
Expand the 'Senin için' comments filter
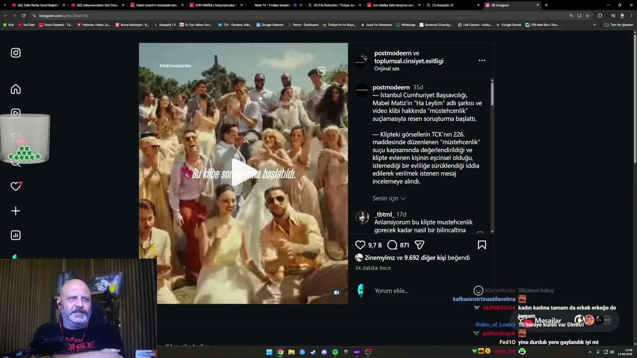[x=389, y=198]
